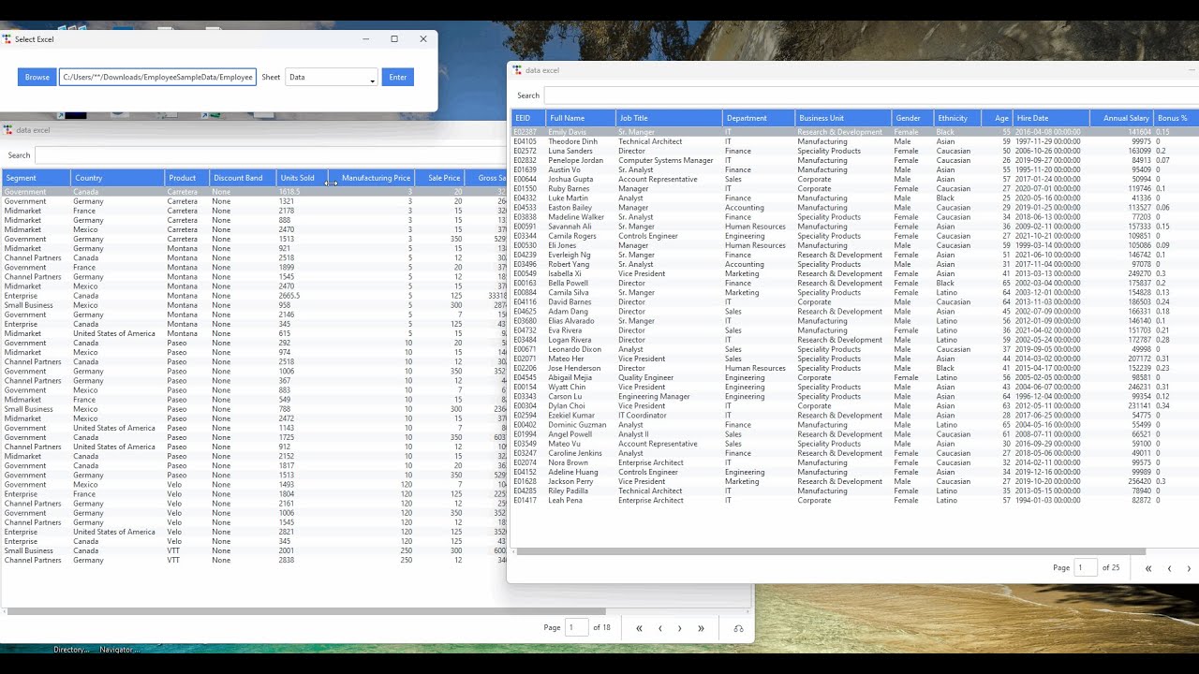The image size is (1199, 674).
Task: Open the Sheet dropdown showing Data
Action: (332, 78)
